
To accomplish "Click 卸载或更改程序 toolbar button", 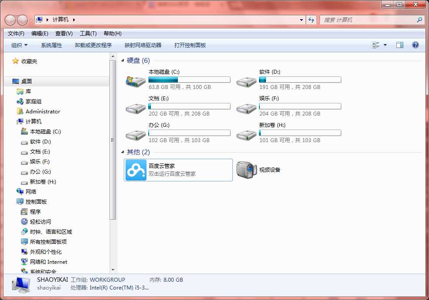I will click(93, 45).
